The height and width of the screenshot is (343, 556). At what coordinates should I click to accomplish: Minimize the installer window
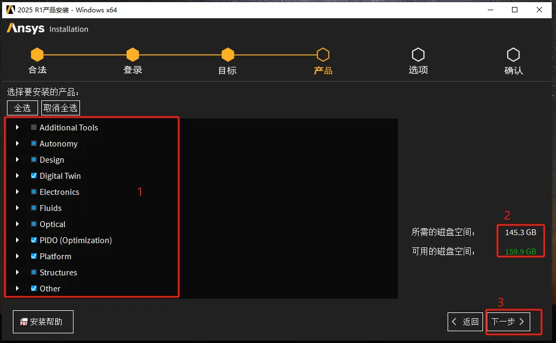tap(491, 10)
